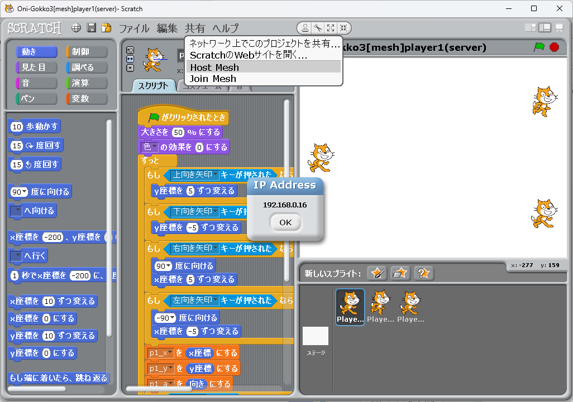
Task: Click the script area vertical scrollbar
Action: [287, 191]
